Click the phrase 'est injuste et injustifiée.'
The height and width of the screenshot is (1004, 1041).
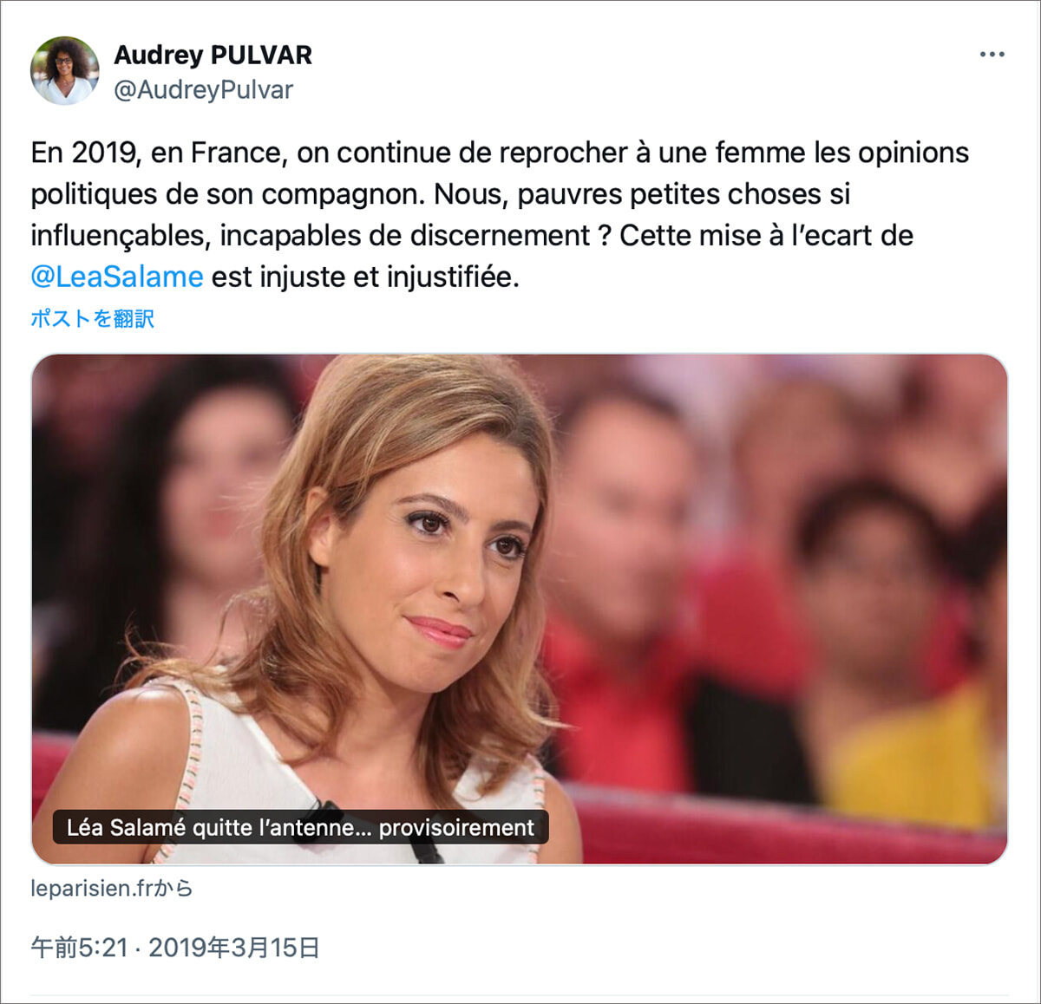(365, 277)
